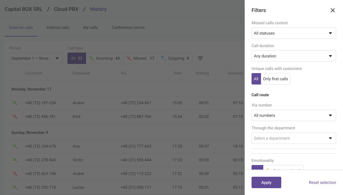Open the 'Select a department' dropdown field
Screen dimensions: 343x195
tap(294, 138)
